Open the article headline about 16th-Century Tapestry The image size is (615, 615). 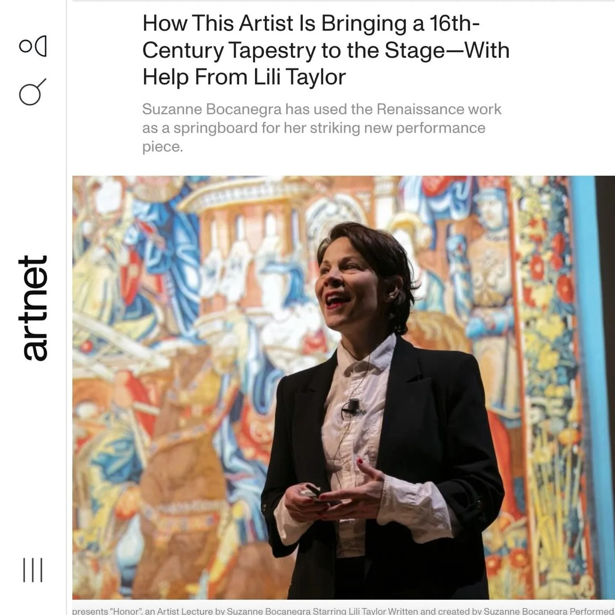(326, 50)
